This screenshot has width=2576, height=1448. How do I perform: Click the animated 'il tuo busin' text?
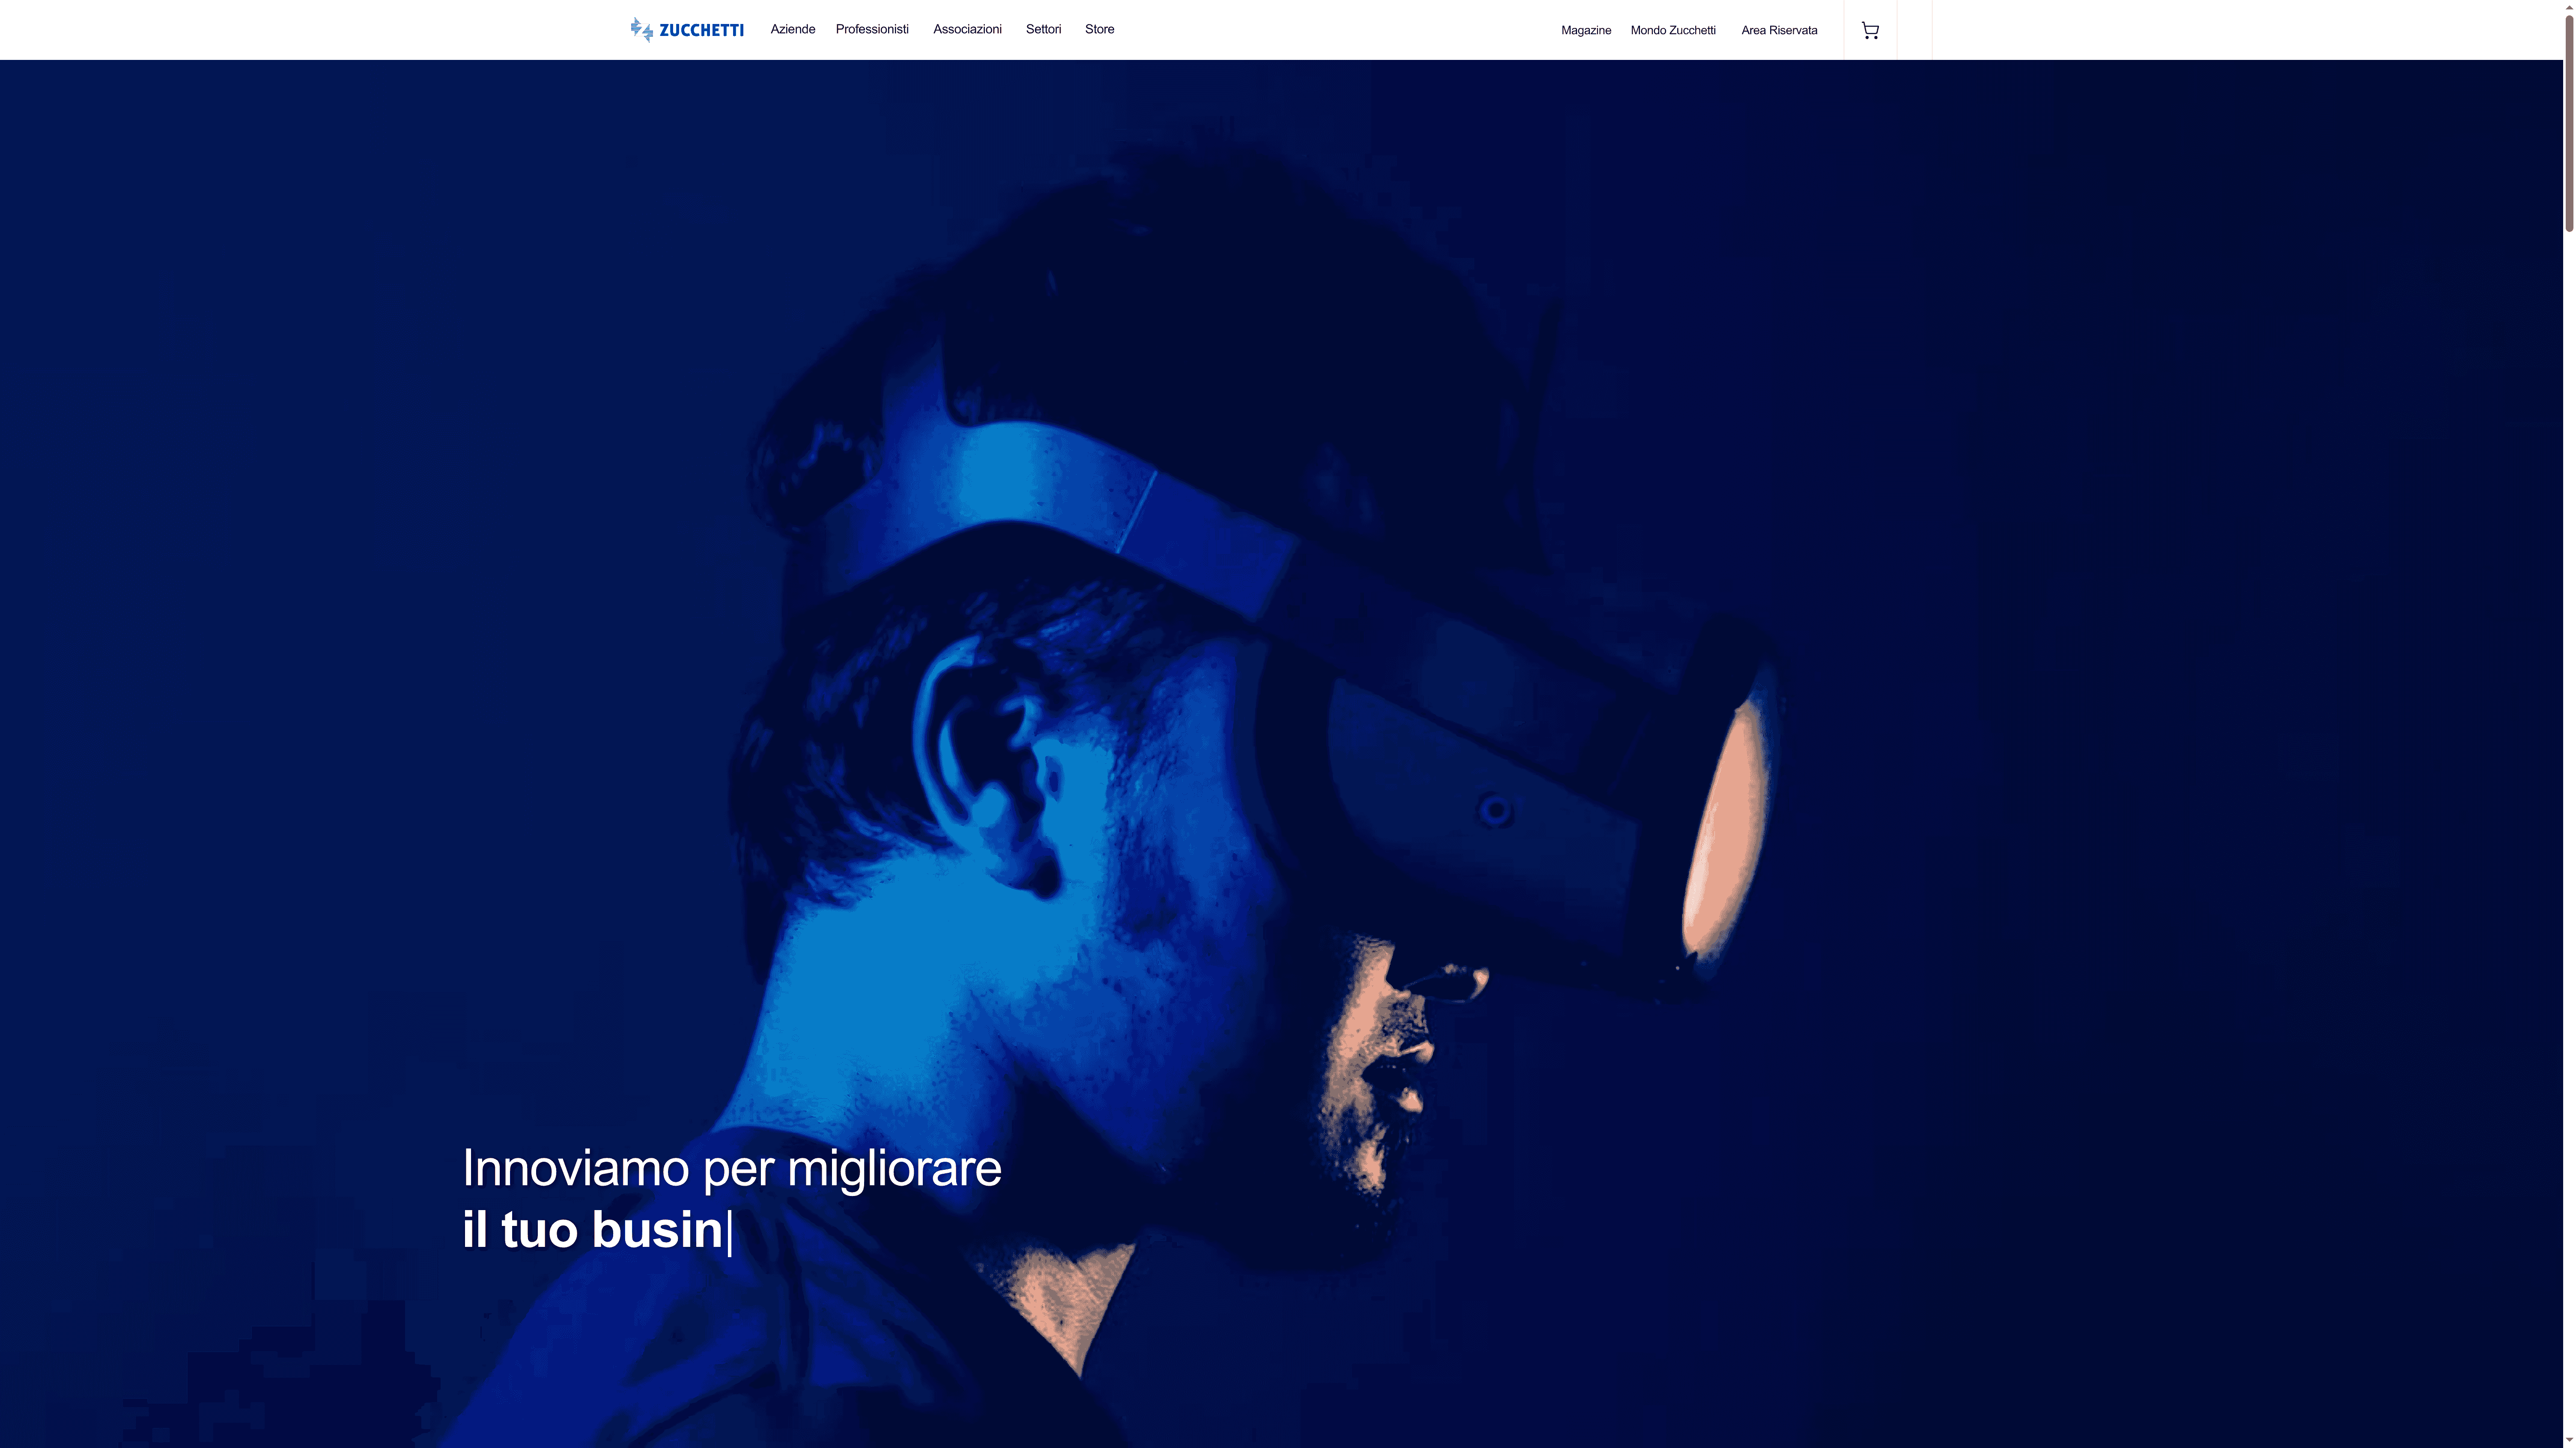pos(592,1229)
